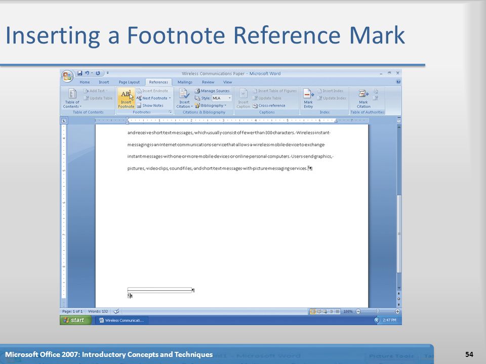Click the Insert Citation button
This screenshot has width=486, height=364.
coord(184,99)
